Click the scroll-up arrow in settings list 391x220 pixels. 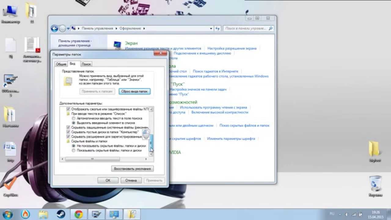(151, 109)
